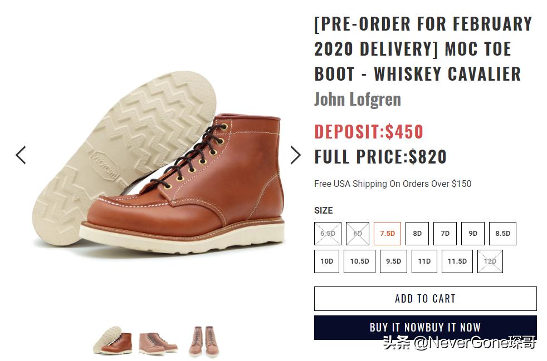The height and width of the screenshot is (361, 547).
Task: Choose size 8.5D
Action: [502, 234]
